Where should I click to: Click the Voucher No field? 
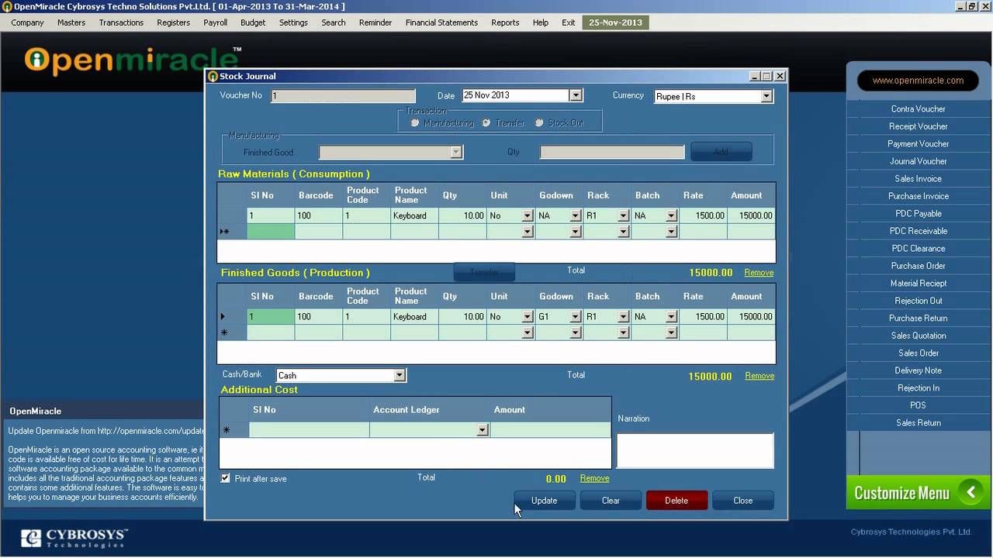[343, 96]
